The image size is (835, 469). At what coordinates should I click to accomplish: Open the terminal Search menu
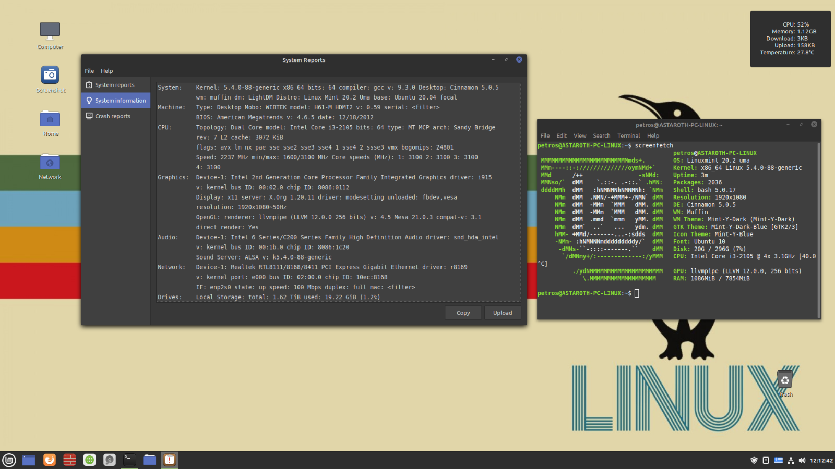coord(601,135)
